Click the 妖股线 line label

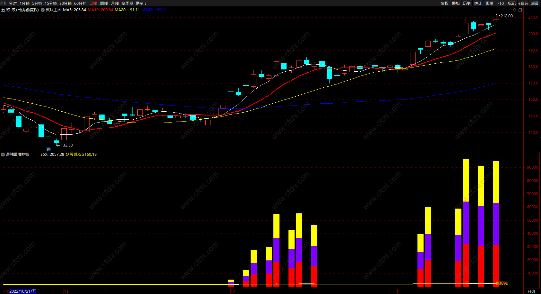click(x=502, y=283)
